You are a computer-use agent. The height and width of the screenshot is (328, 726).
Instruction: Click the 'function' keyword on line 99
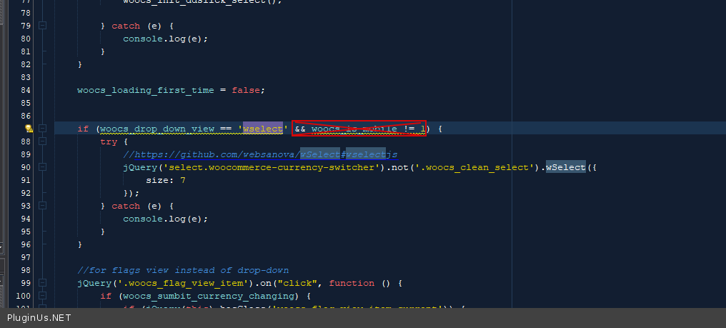[352, 283]
